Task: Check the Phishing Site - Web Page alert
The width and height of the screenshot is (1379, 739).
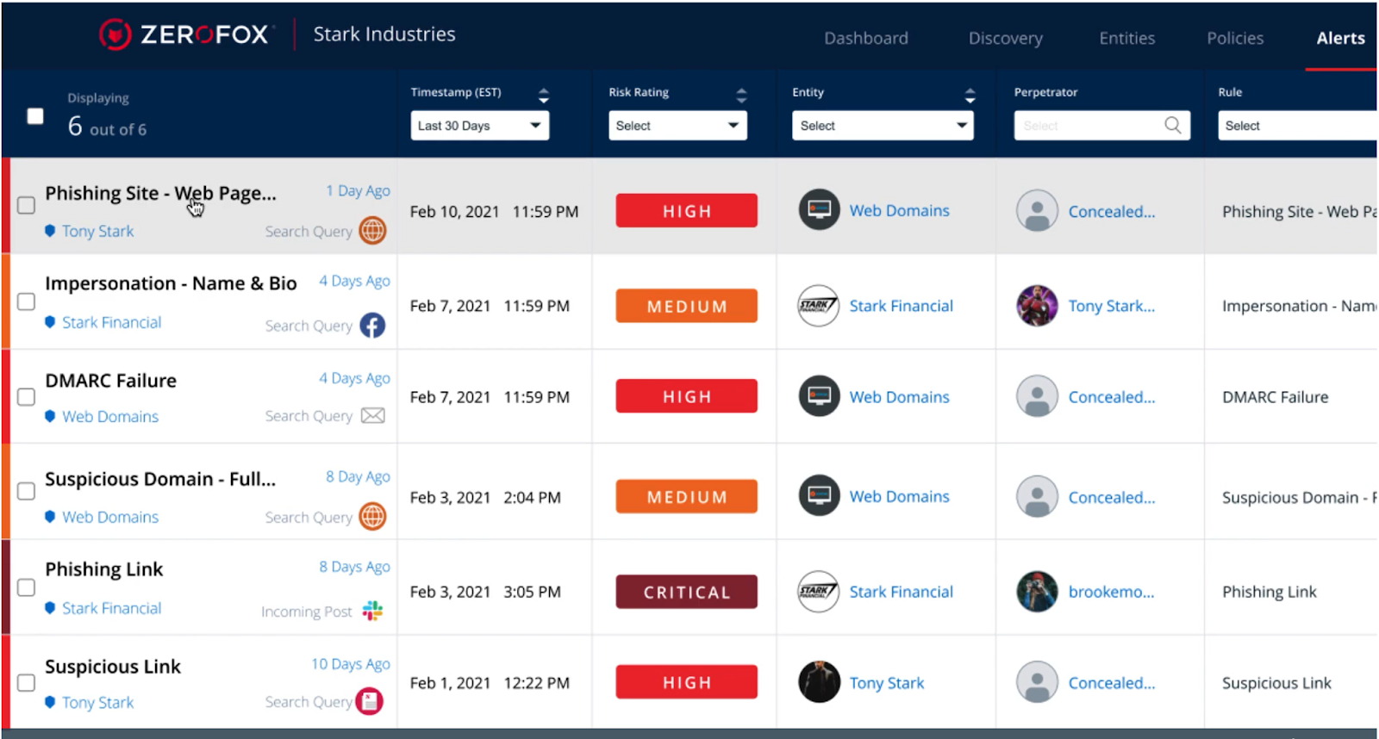Action: tap(27, 205)
